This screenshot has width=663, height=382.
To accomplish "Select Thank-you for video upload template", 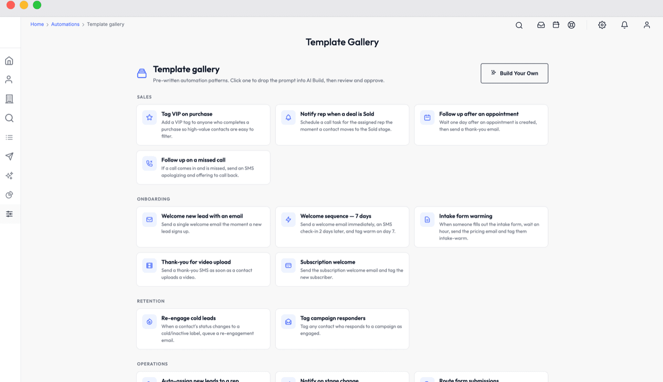I will [203, 269].
